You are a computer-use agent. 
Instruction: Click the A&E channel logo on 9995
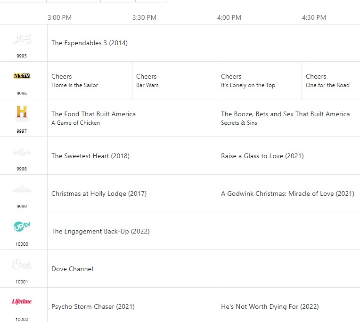pyautogui.click(x=22, y=39)
